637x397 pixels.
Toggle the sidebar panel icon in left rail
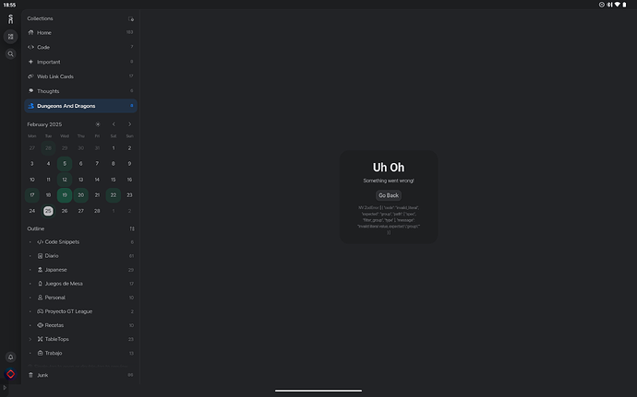10,37
